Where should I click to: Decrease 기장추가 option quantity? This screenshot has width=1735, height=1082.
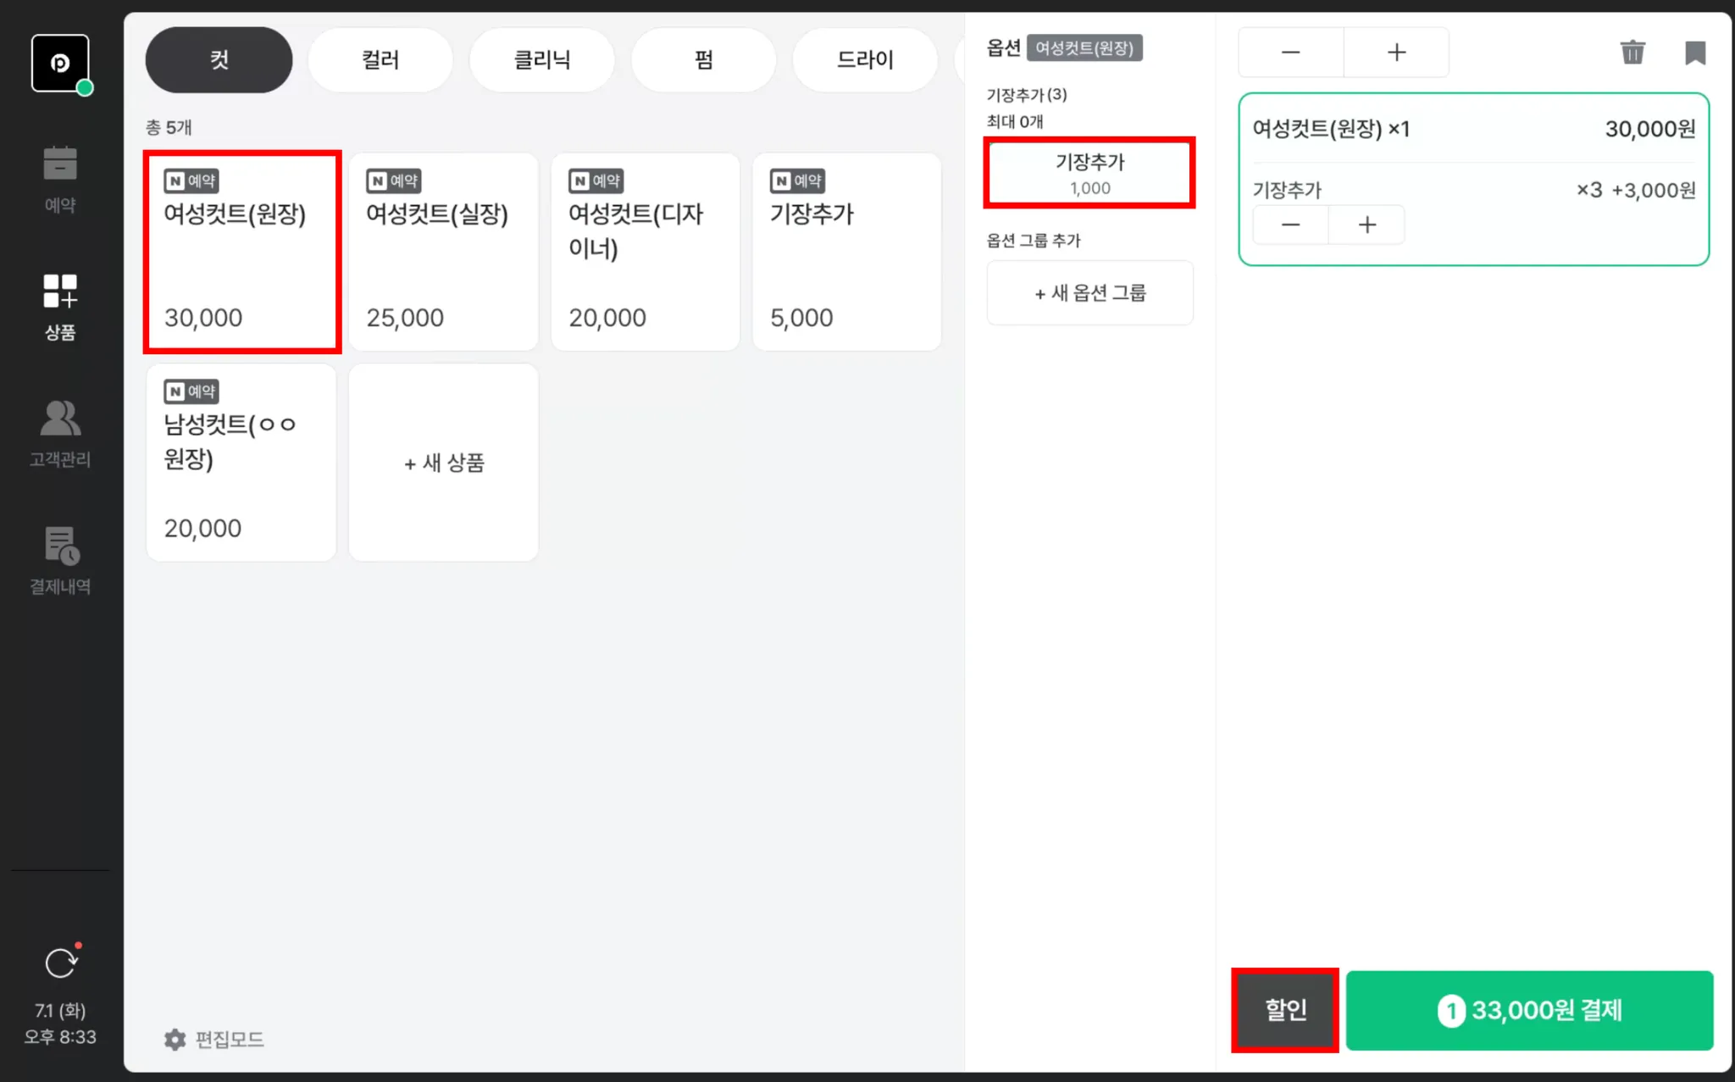1290,225
